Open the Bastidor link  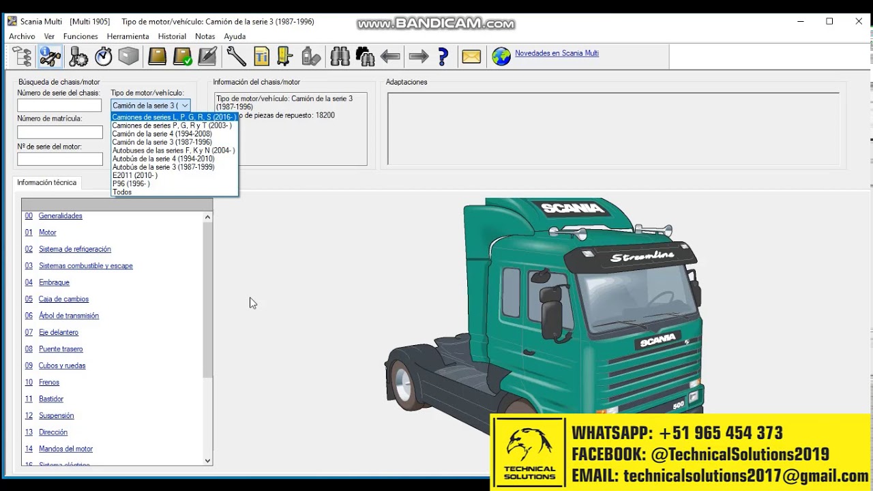pyautogui.click(x=50, y=399)
